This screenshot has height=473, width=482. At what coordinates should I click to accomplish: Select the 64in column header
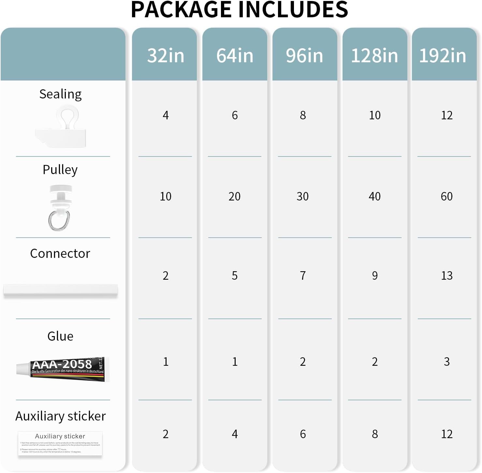235,55
